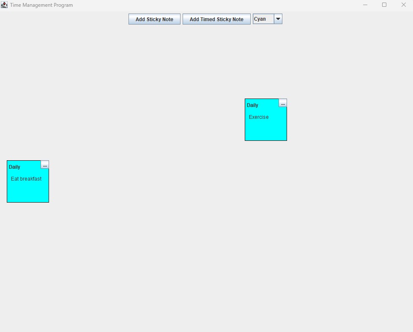Select the Daily title on Exercise note
Image resolution: width=413 pixels, height=332 pixels.
coord(252,105)
